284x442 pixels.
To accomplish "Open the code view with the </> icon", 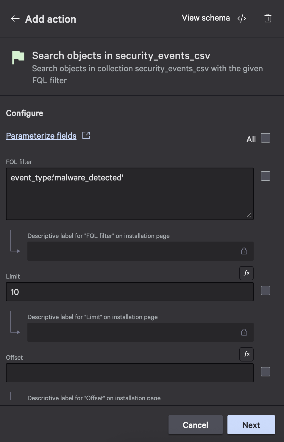I will (242, 18).
